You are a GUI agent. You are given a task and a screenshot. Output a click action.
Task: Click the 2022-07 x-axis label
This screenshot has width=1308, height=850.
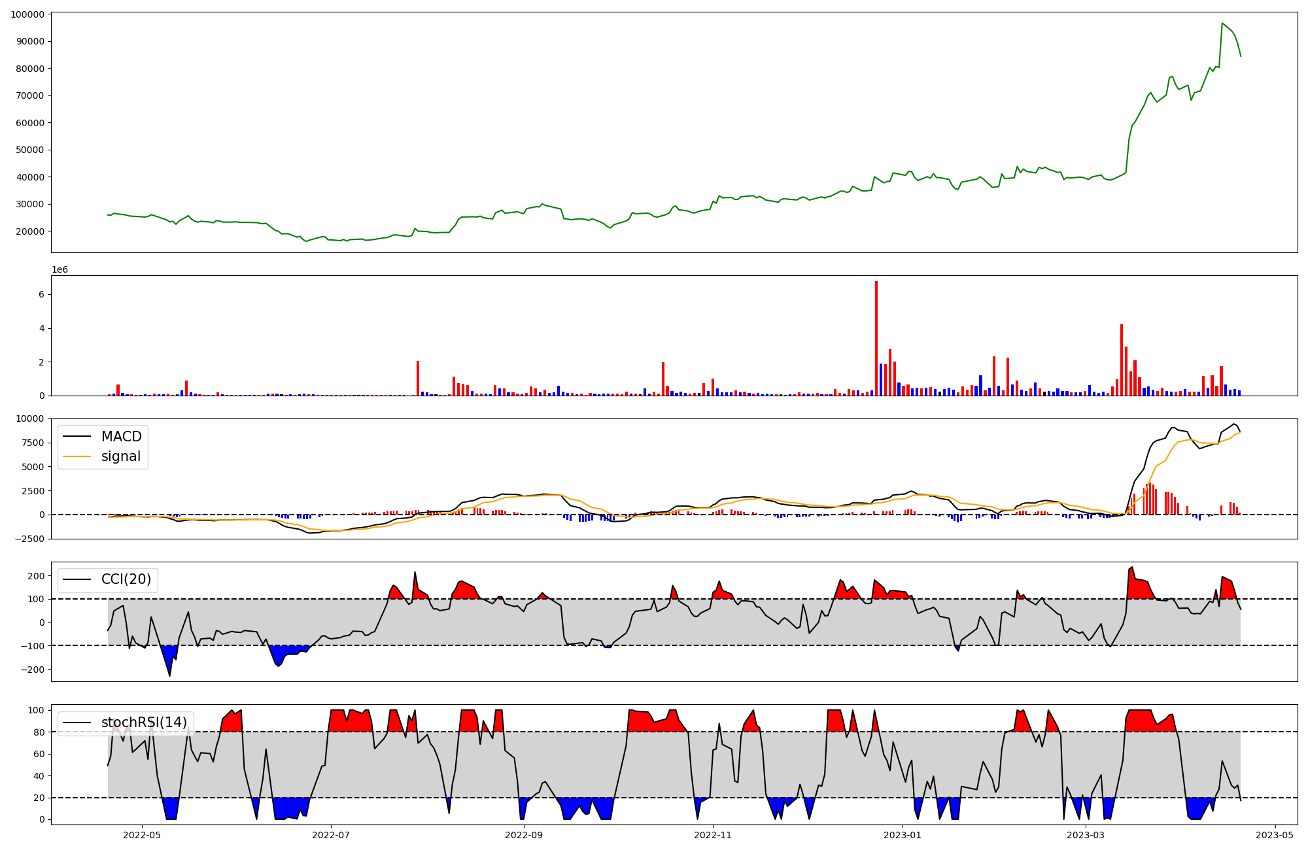(331, 834)
